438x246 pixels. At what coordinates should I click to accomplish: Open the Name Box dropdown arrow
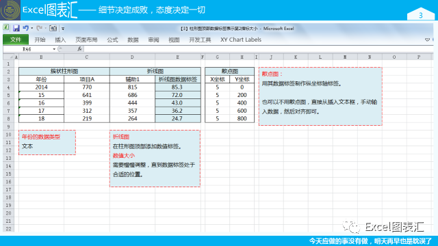[x=54, y=49]
